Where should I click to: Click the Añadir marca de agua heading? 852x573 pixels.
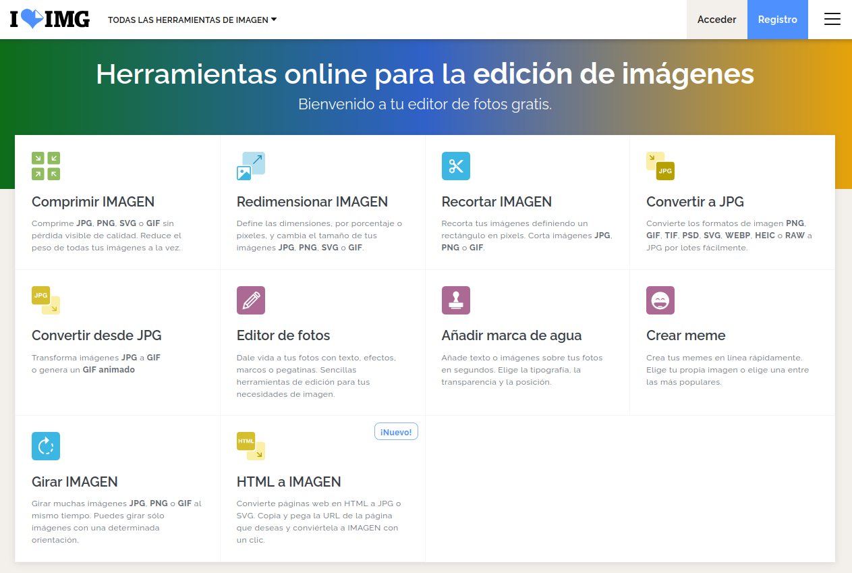[511, 335]
